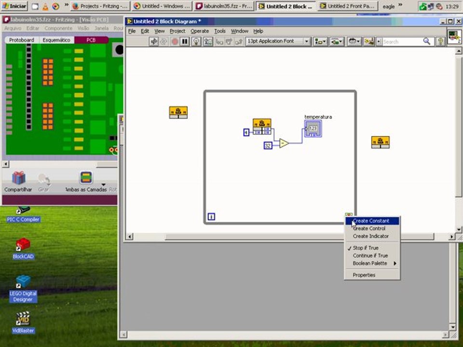
Task: Click Run Continuously button
Action: click(x=163, y=41)
